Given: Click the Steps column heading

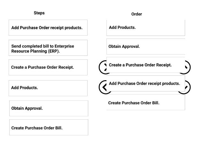Looking at the screenshot, I should coord(39,13).
